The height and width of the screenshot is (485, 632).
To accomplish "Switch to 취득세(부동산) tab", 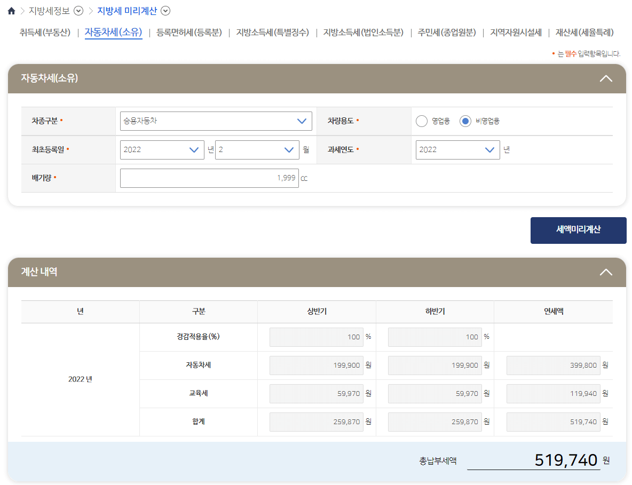I will coord(45,32).
